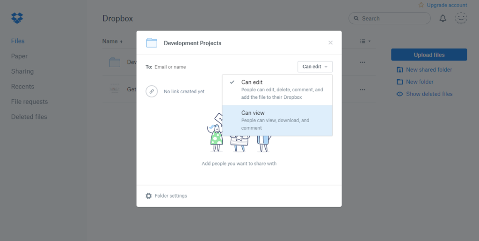The width and height of the screenshot is (479, 241).
Task: Click the New shared folder link
Action: click(x=429, y=69)
